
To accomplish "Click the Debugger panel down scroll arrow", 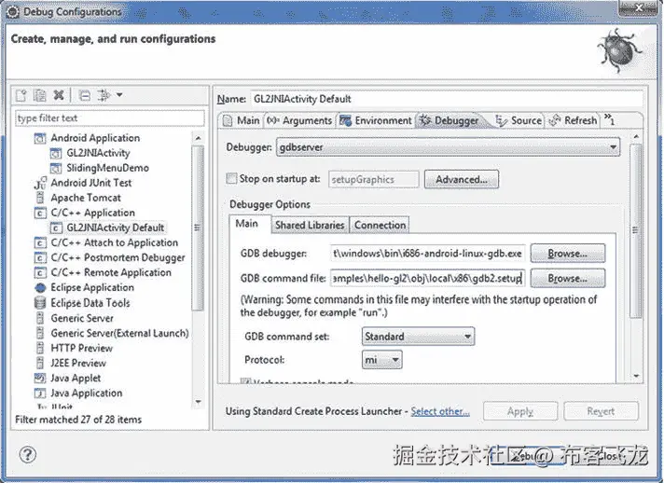I will [x=636, y=375].
